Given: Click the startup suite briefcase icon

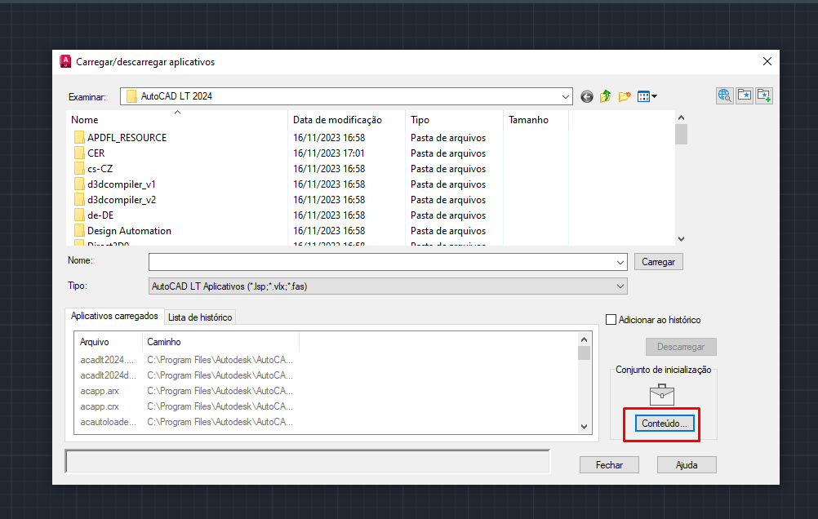Looking at the screenshot, I should [662, 395].
